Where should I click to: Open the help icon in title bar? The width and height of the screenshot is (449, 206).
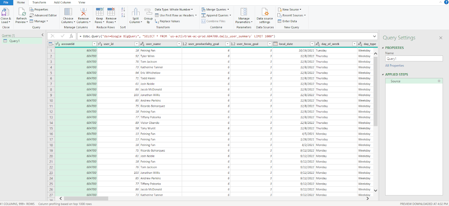446,2
